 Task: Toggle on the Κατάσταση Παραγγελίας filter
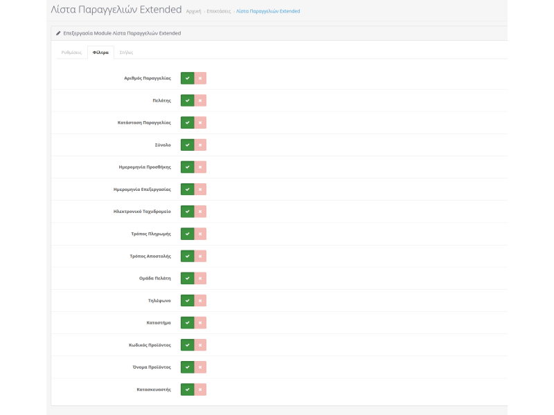(x=188, y=122)
